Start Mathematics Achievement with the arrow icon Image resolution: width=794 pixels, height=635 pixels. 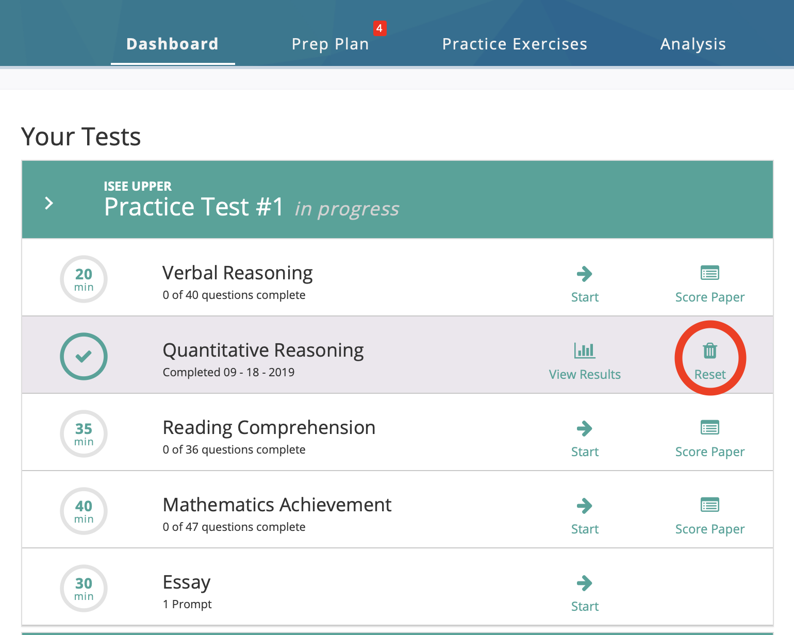click(584, 506)
